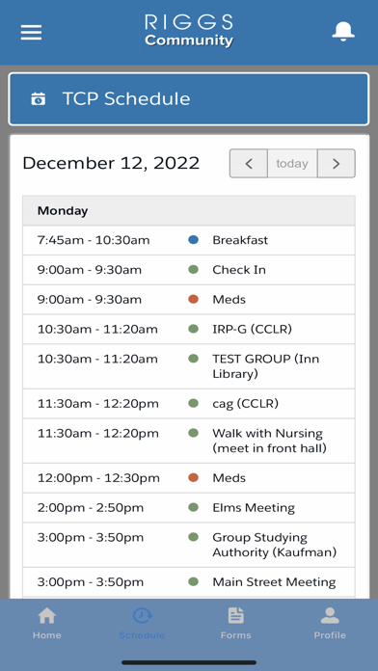Open the Profile person icon
378x671 pixels.
click(x=330, y=616)
